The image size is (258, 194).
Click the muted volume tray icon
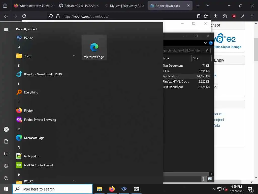[x=225, y=189]
